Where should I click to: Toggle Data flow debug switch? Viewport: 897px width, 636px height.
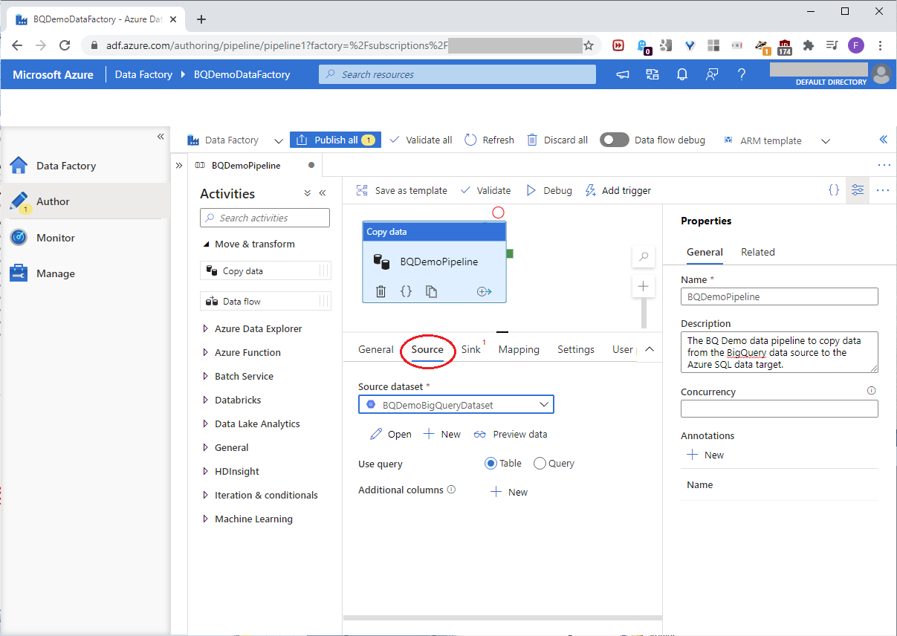615,140
